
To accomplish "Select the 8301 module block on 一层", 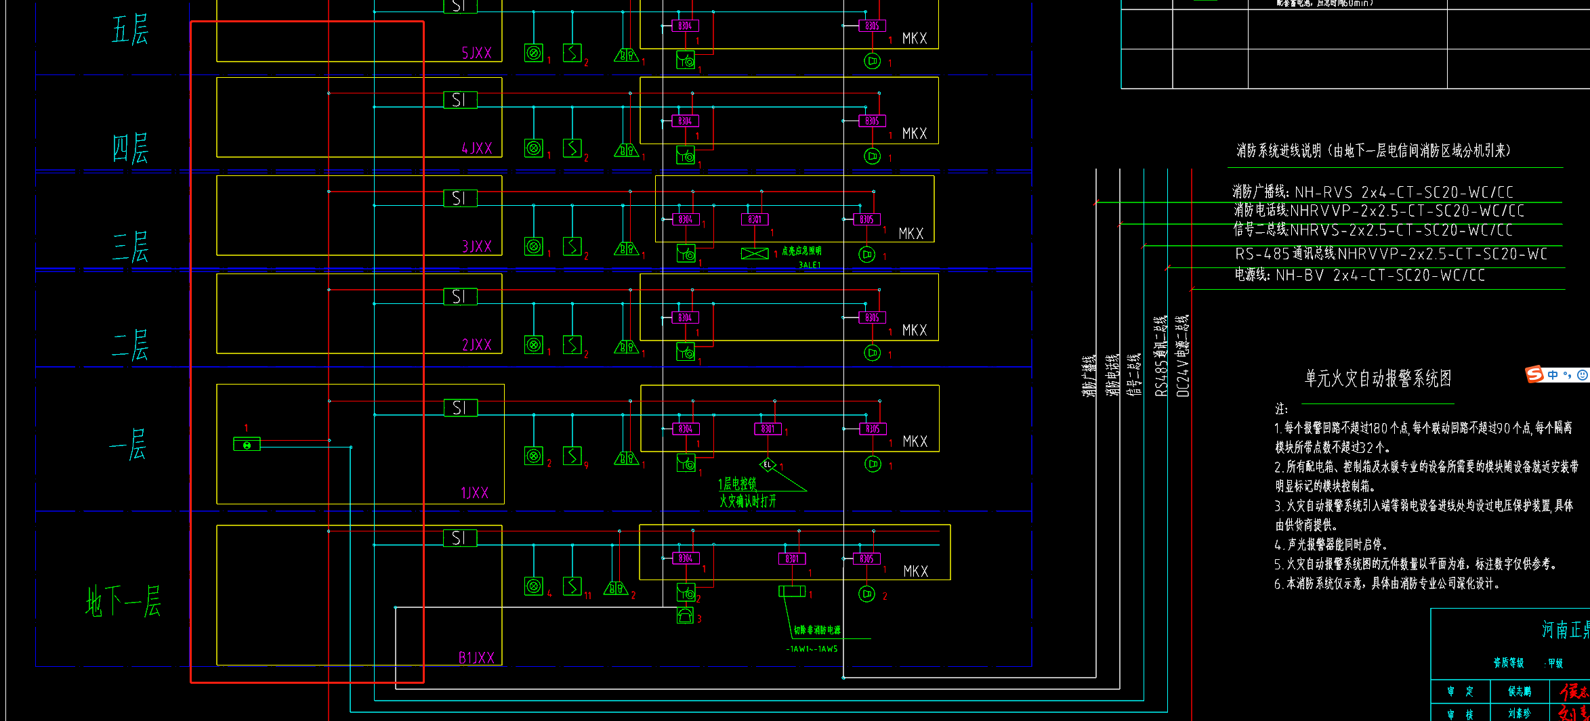I will (x=768, y=429).
